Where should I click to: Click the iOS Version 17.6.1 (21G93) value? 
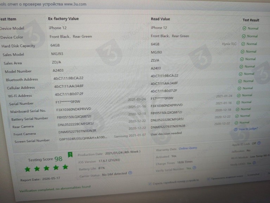(109, 161)
